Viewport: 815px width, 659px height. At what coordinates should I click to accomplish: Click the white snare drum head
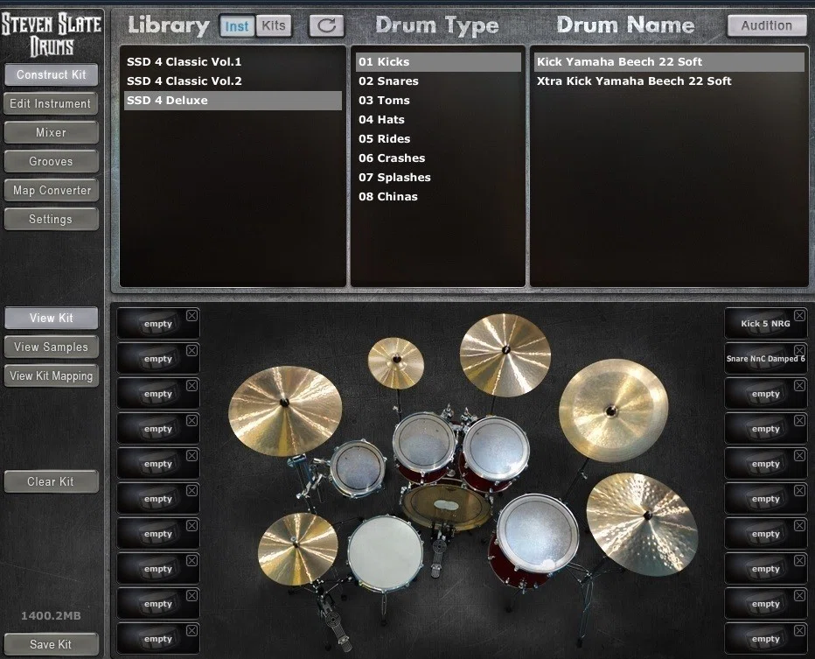(x=386, y=553)
